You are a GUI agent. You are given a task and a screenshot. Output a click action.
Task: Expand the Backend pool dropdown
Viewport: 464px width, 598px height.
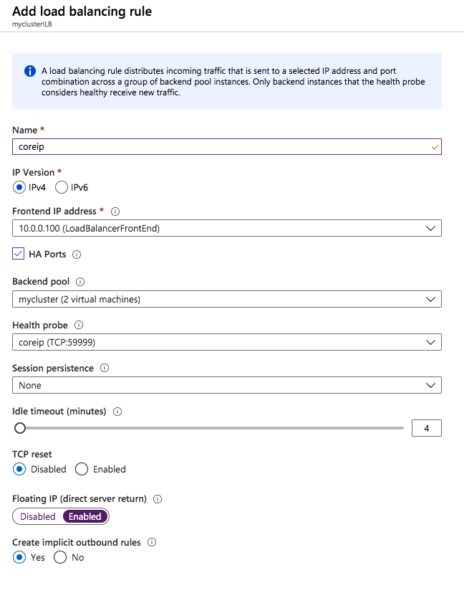(x=227, y=299)
